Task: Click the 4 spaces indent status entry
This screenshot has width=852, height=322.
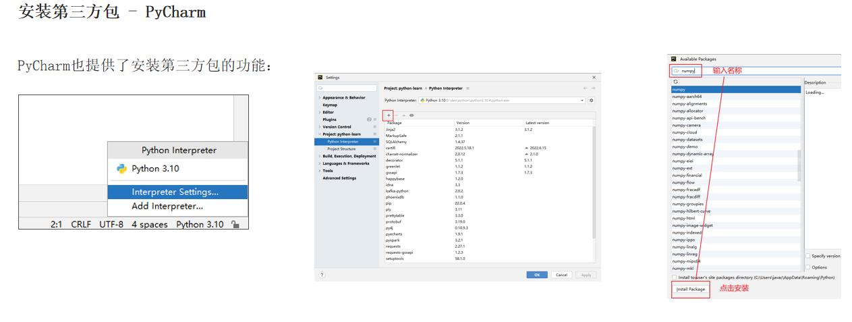Action: point(150,224)
